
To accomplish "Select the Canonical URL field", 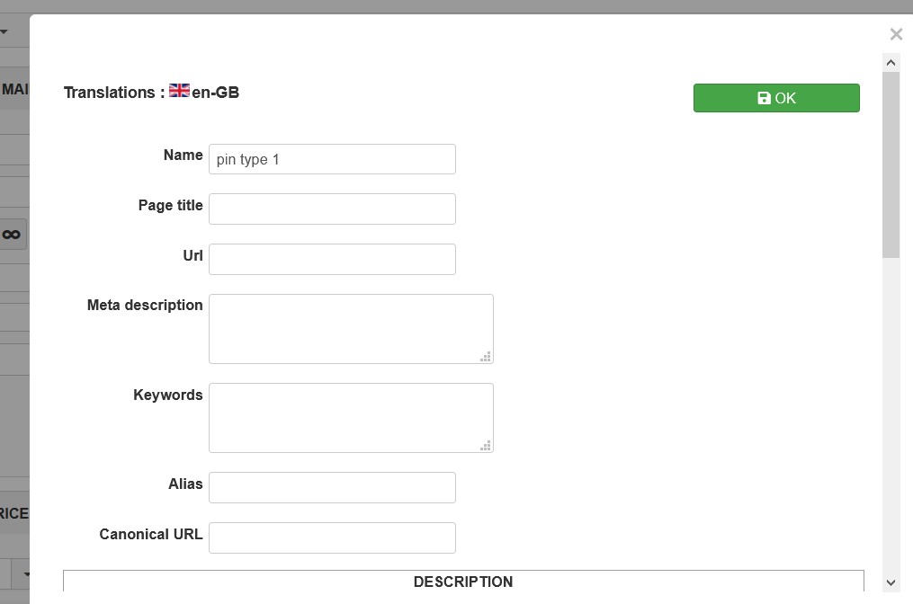I will pos(332,537).
